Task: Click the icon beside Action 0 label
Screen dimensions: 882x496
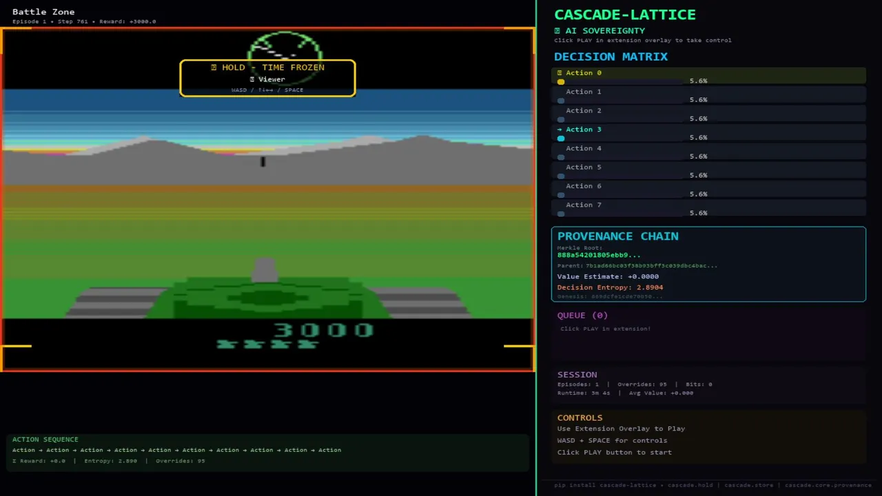Action: click(560, 73)
